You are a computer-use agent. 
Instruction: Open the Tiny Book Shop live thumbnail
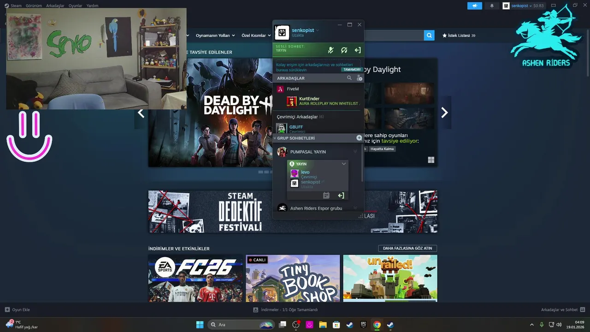click(293, 279)
